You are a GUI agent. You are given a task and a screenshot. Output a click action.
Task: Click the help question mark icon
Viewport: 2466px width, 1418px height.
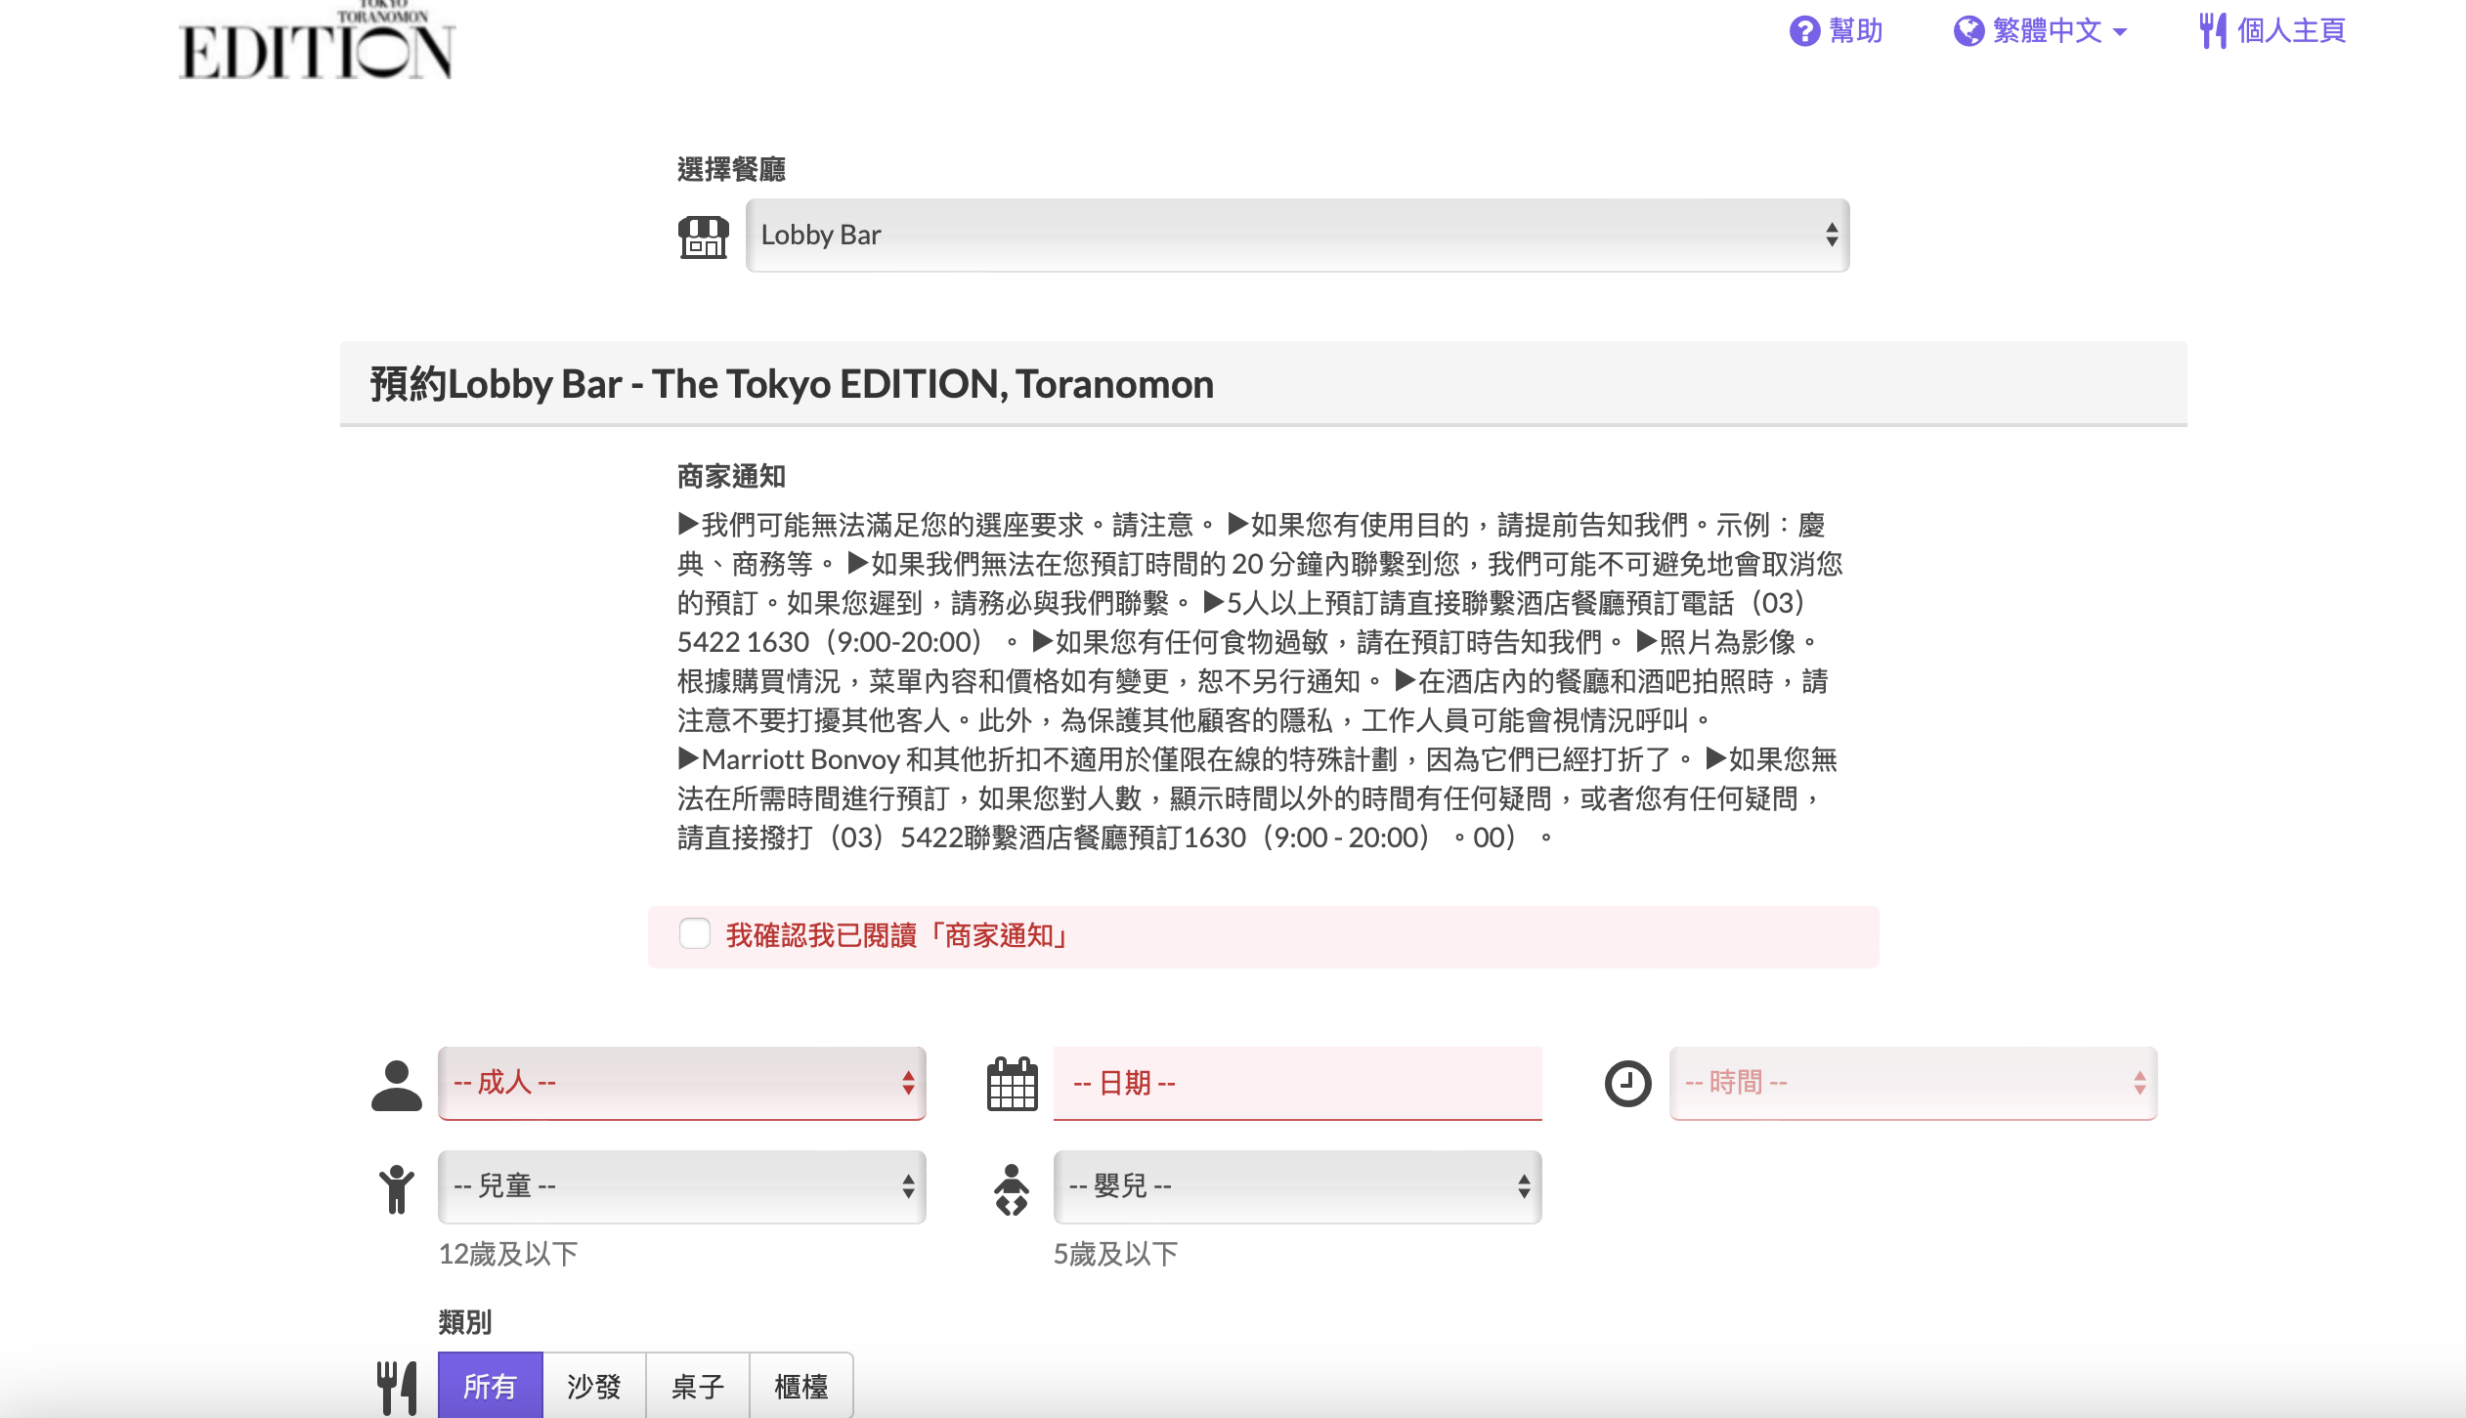(1804, 31)
